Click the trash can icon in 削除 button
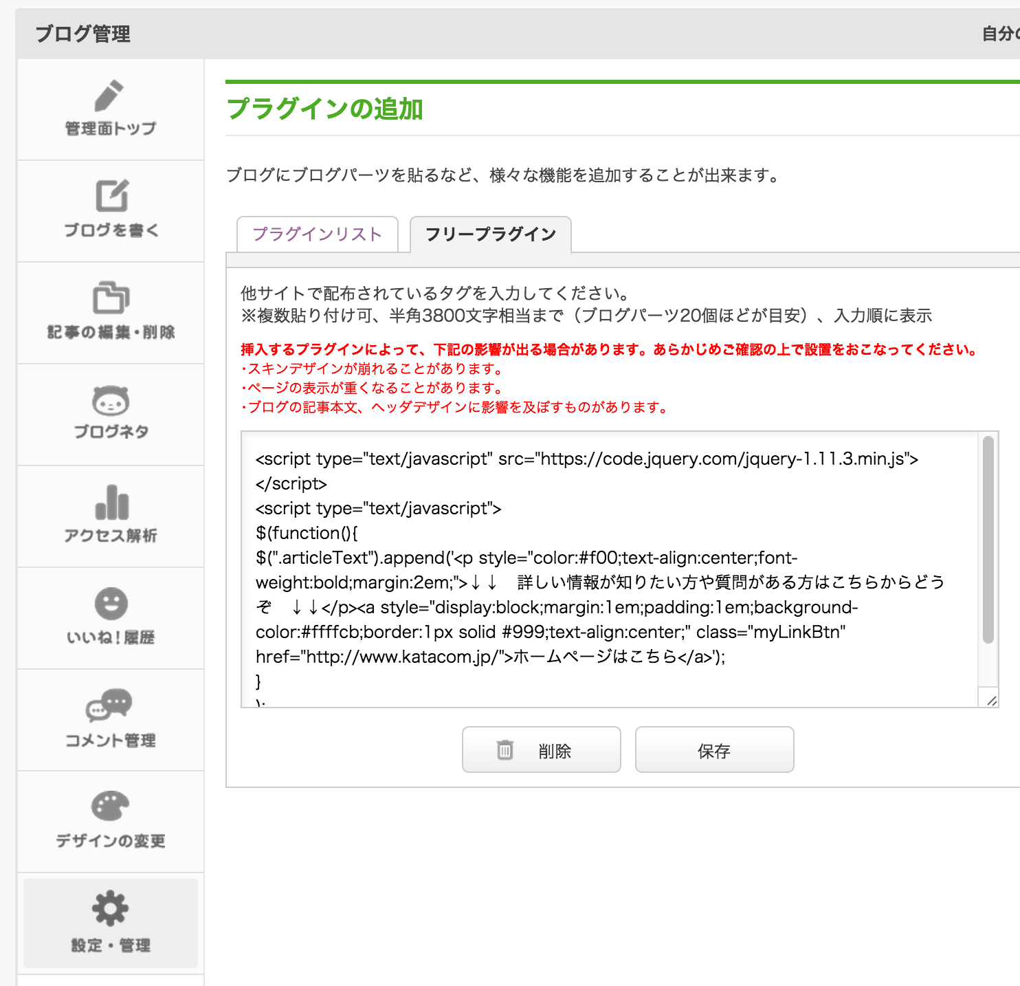This screenshot has width=1020, height=986. click(505, 749)
